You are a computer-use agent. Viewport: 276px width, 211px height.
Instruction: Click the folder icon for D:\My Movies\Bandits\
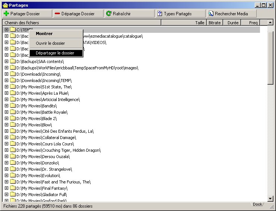[x=13, y=106]
